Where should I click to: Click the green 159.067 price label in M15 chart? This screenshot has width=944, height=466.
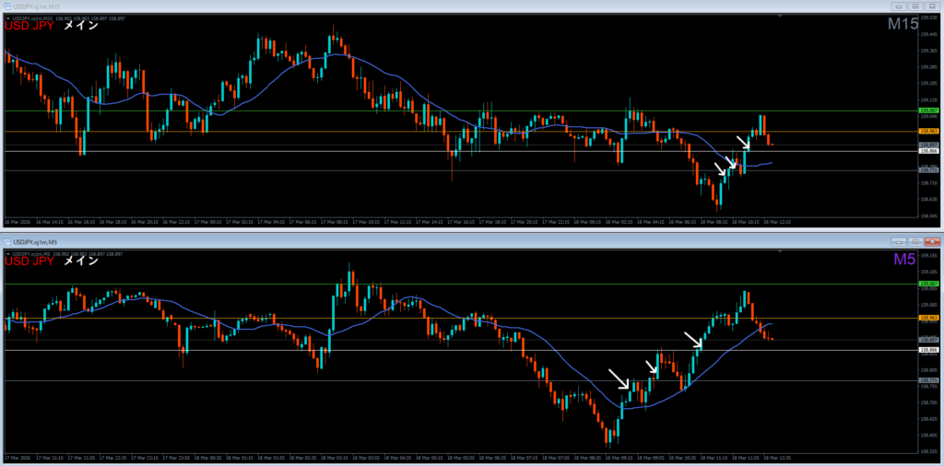(929, 111)
